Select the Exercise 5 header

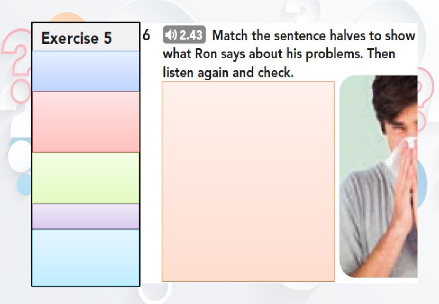point(86,37)
